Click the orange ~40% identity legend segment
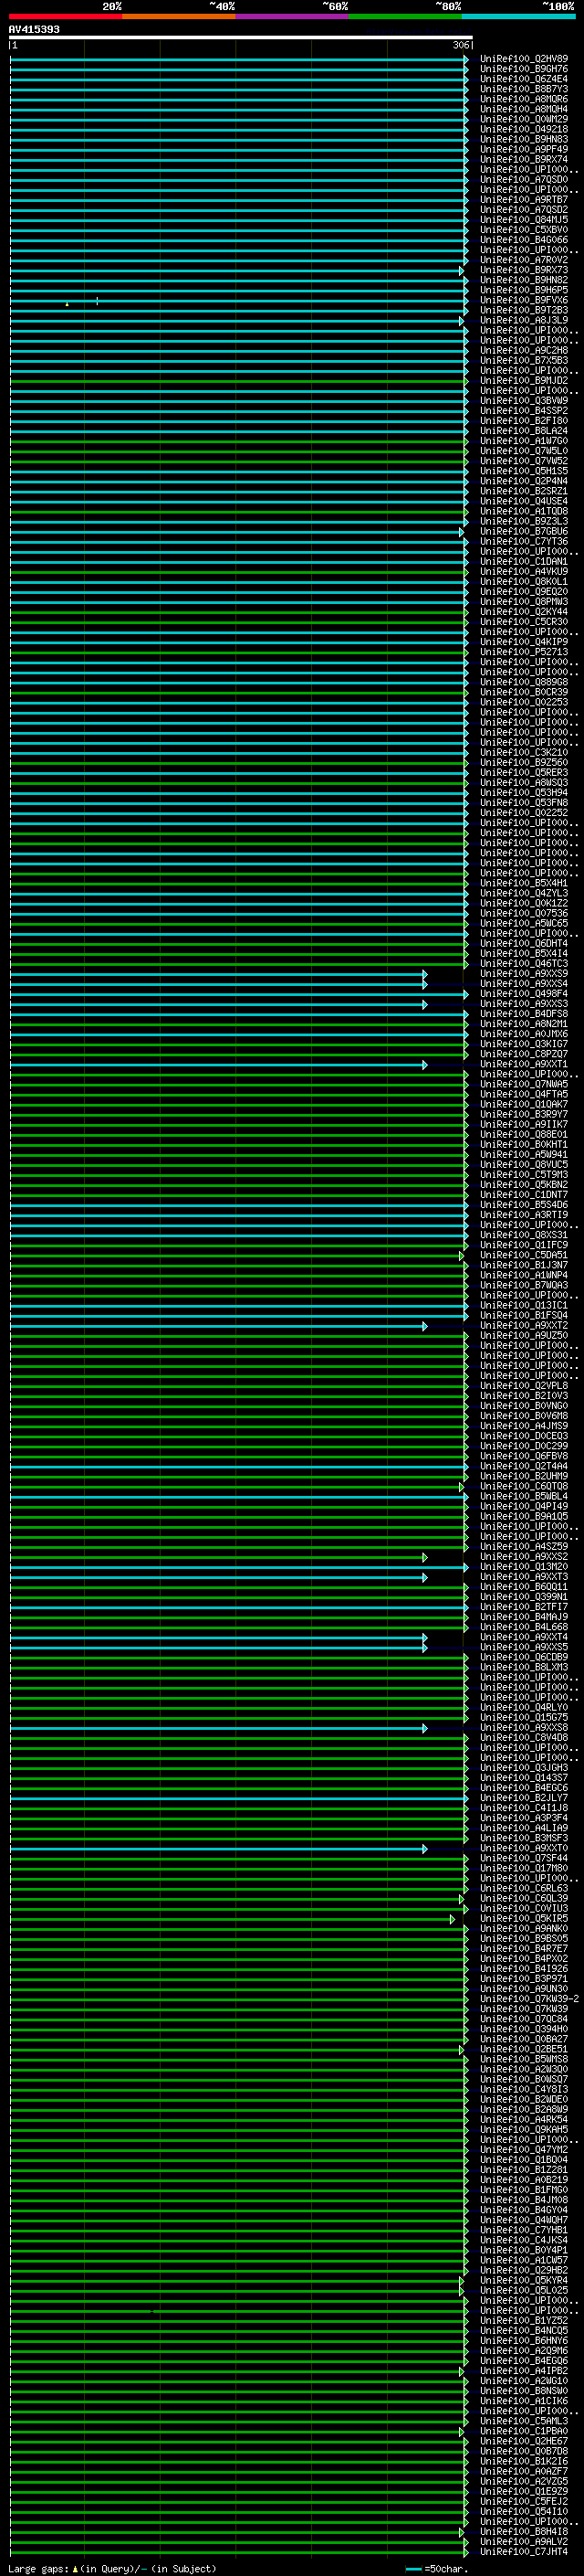The image size is (584, 2576). click(179, 16)
